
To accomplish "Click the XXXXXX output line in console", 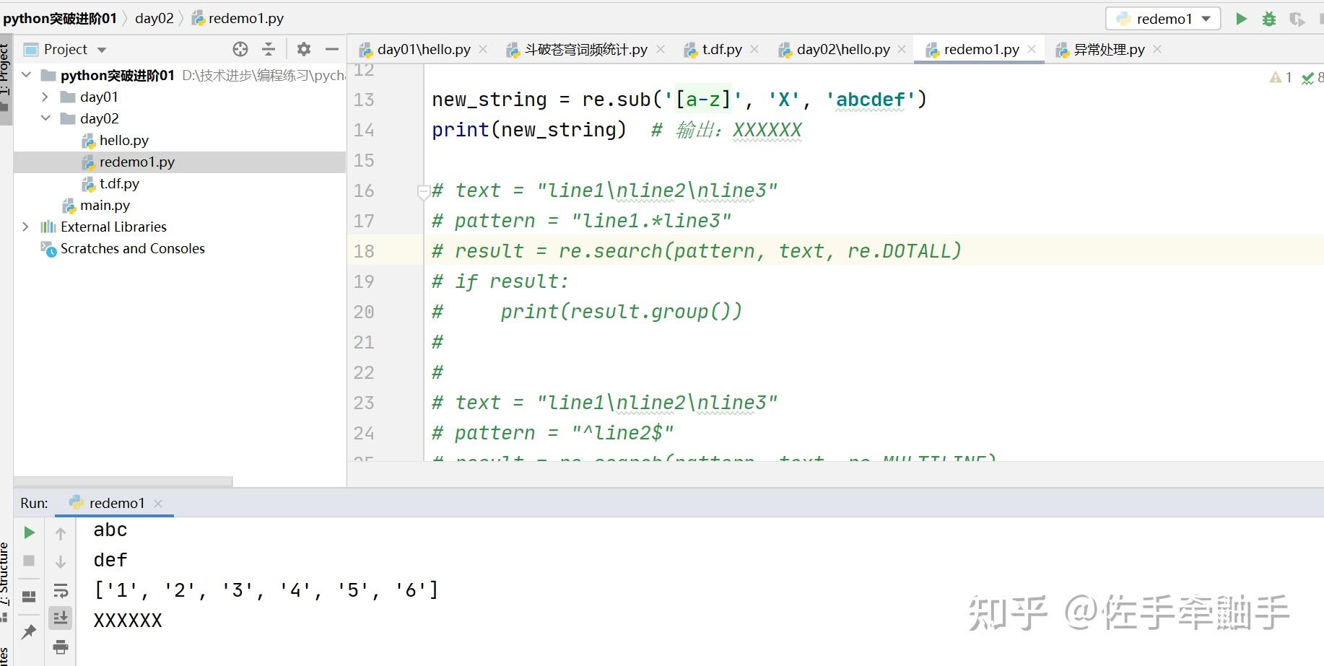I will pos(128,621).
